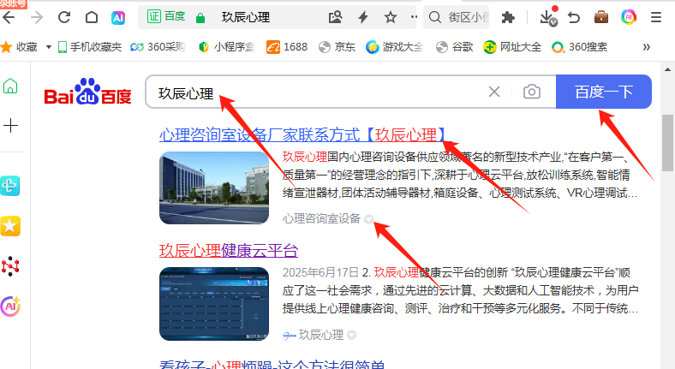The width and height of the screenshot is (675, 369).
Task: Expand the 收藏 dropdown arrow
Action: 48,47
